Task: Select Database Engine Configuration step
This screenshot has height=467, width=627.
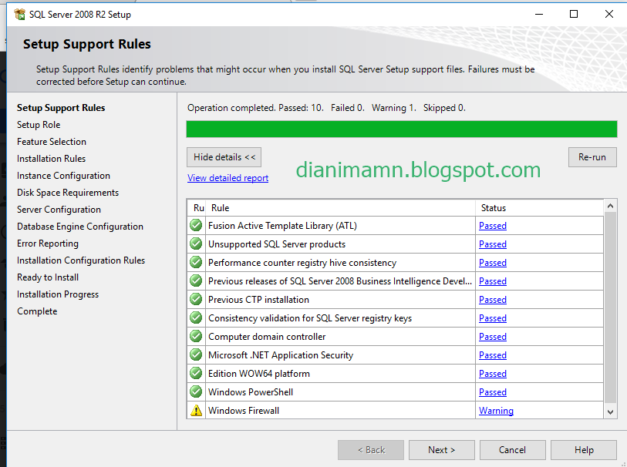Action: [79, 226]
